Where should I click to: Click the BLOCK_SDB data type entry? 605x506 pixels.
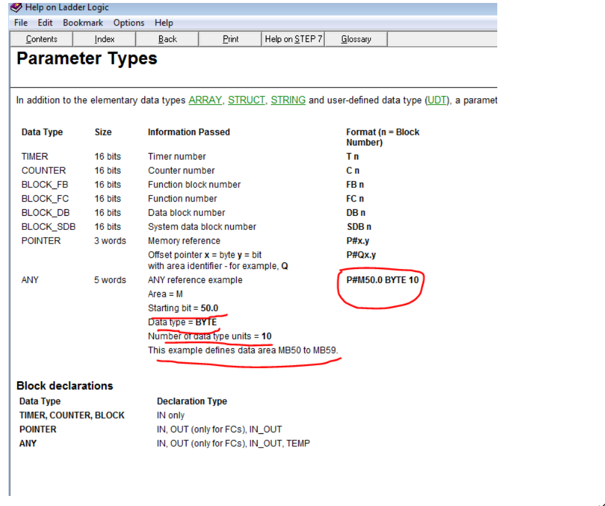click(x=49, y=226)
